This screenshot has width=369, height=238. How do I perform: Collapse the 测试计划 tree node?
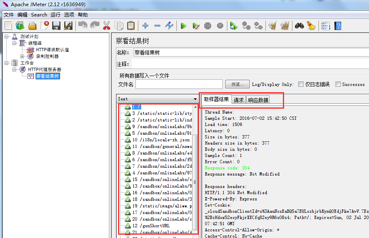click(7, 36)
